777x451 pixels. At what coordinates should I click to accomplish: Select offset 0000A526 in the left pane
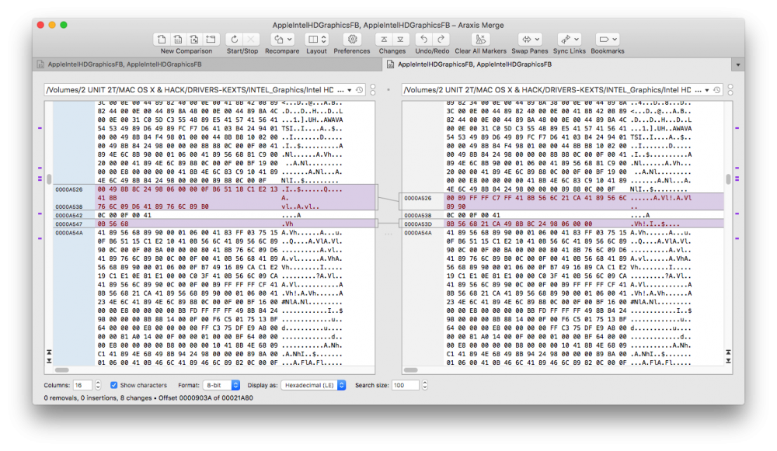69,189
